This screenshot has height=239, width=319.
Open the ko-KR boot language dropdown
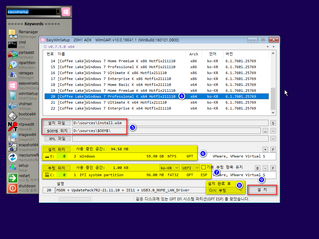(169, 168)
